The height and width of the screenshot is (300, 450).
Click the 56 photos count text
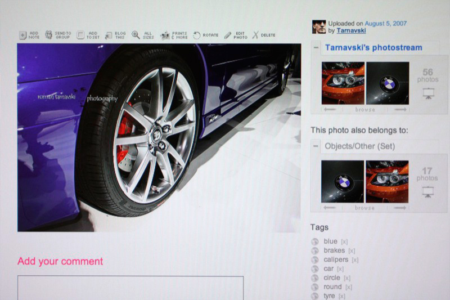pyautogui.click(x=428, y=75)
